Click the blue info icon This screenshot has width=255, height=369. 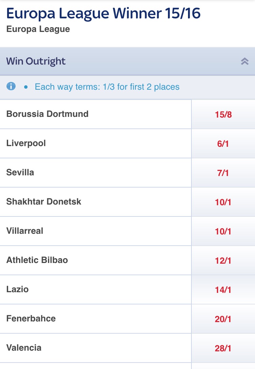coord(11,86)
